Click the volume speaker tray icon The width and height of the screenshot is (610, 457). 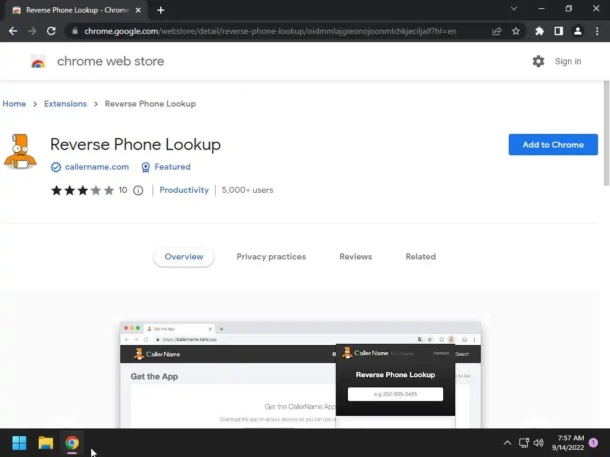[539, 443]
